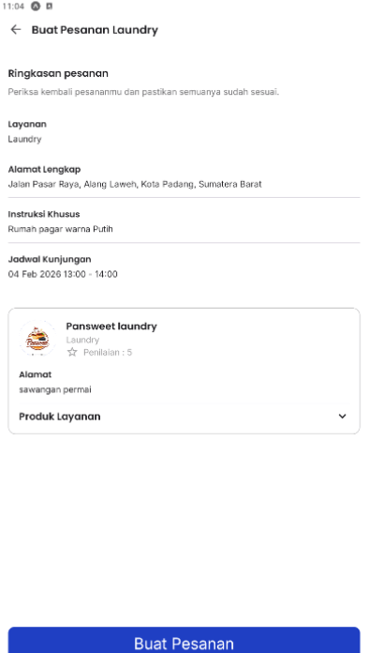
Task: Tap the Instruksi Khusus note text
Action: (x=60, y=229)
